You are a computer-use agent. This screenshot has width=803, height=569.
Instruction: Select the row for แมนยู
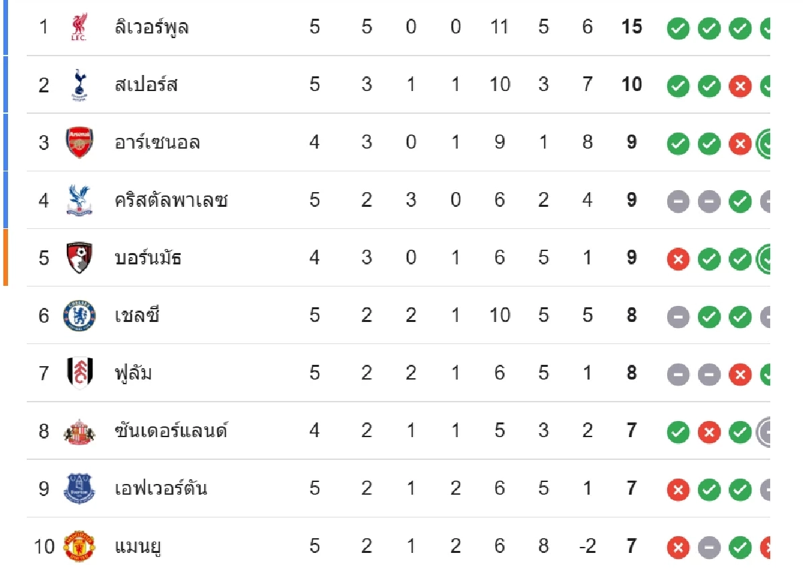399,546
